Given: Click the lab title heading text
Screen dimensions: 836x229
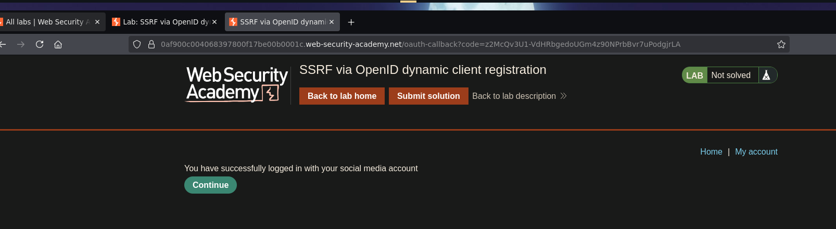Looking at the screenshot, I should [x=423, y=70].
